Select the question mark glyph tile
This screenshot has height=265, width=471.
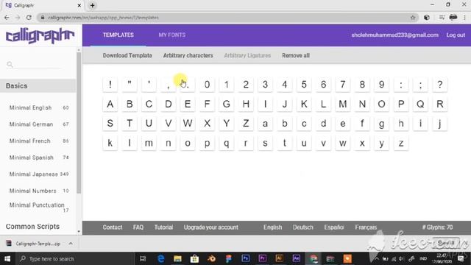tap(440, 85)
